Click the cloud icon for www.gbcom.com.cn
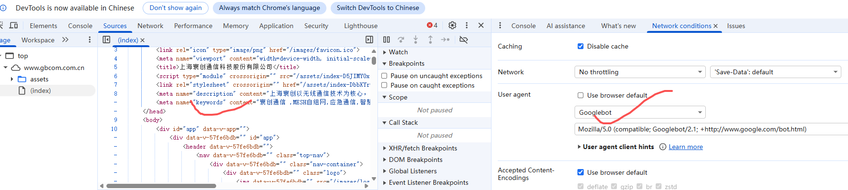 (x=16, y=68)
